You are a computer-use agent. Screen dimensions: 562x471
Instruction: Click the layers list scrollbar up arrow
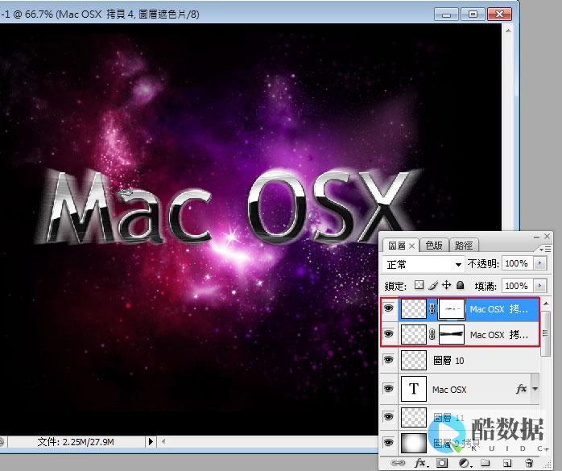point(546,304)
